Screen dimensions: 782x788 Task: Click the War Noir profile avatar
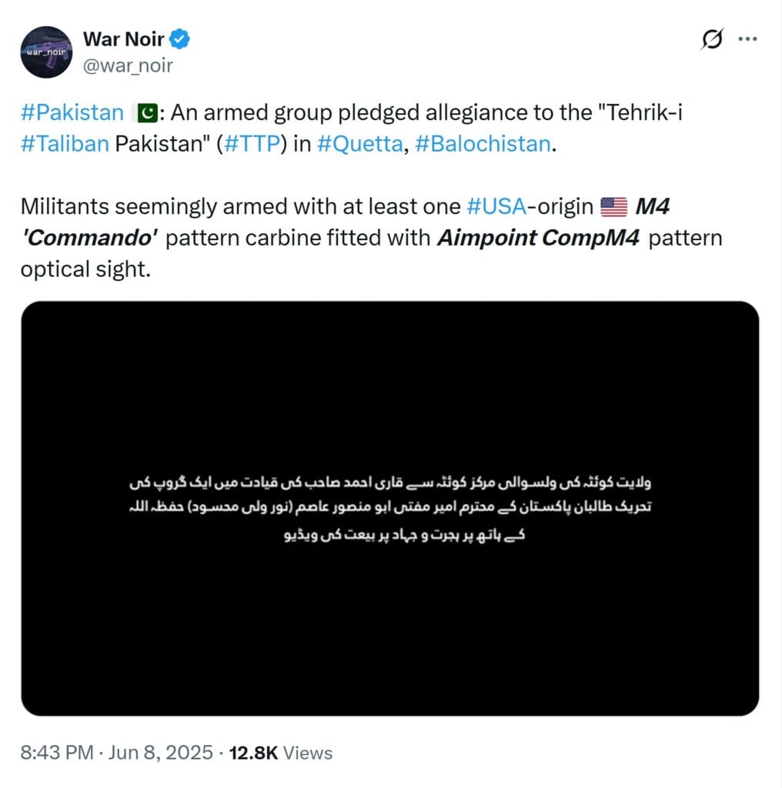tap(47, 52)
